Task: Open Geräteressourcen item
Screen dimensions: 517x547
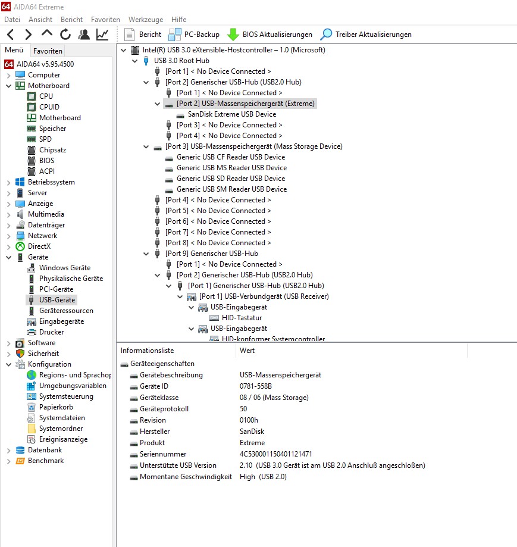Action: [66, 311]
